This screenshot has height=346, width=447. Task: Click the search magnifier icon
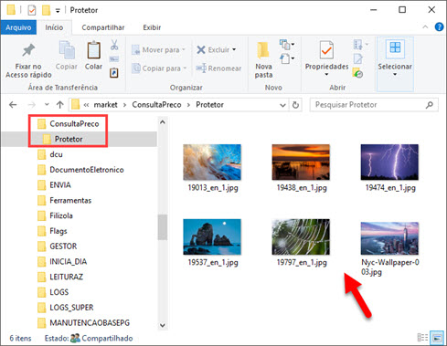click(x=430, y=105)
